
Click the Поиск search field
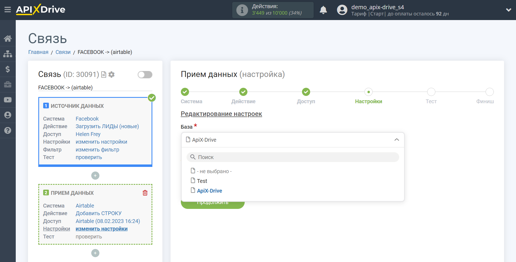pos(293,157)
